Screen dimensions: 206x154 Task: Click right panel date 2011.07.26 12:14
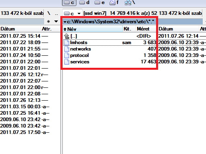[178, 36]
